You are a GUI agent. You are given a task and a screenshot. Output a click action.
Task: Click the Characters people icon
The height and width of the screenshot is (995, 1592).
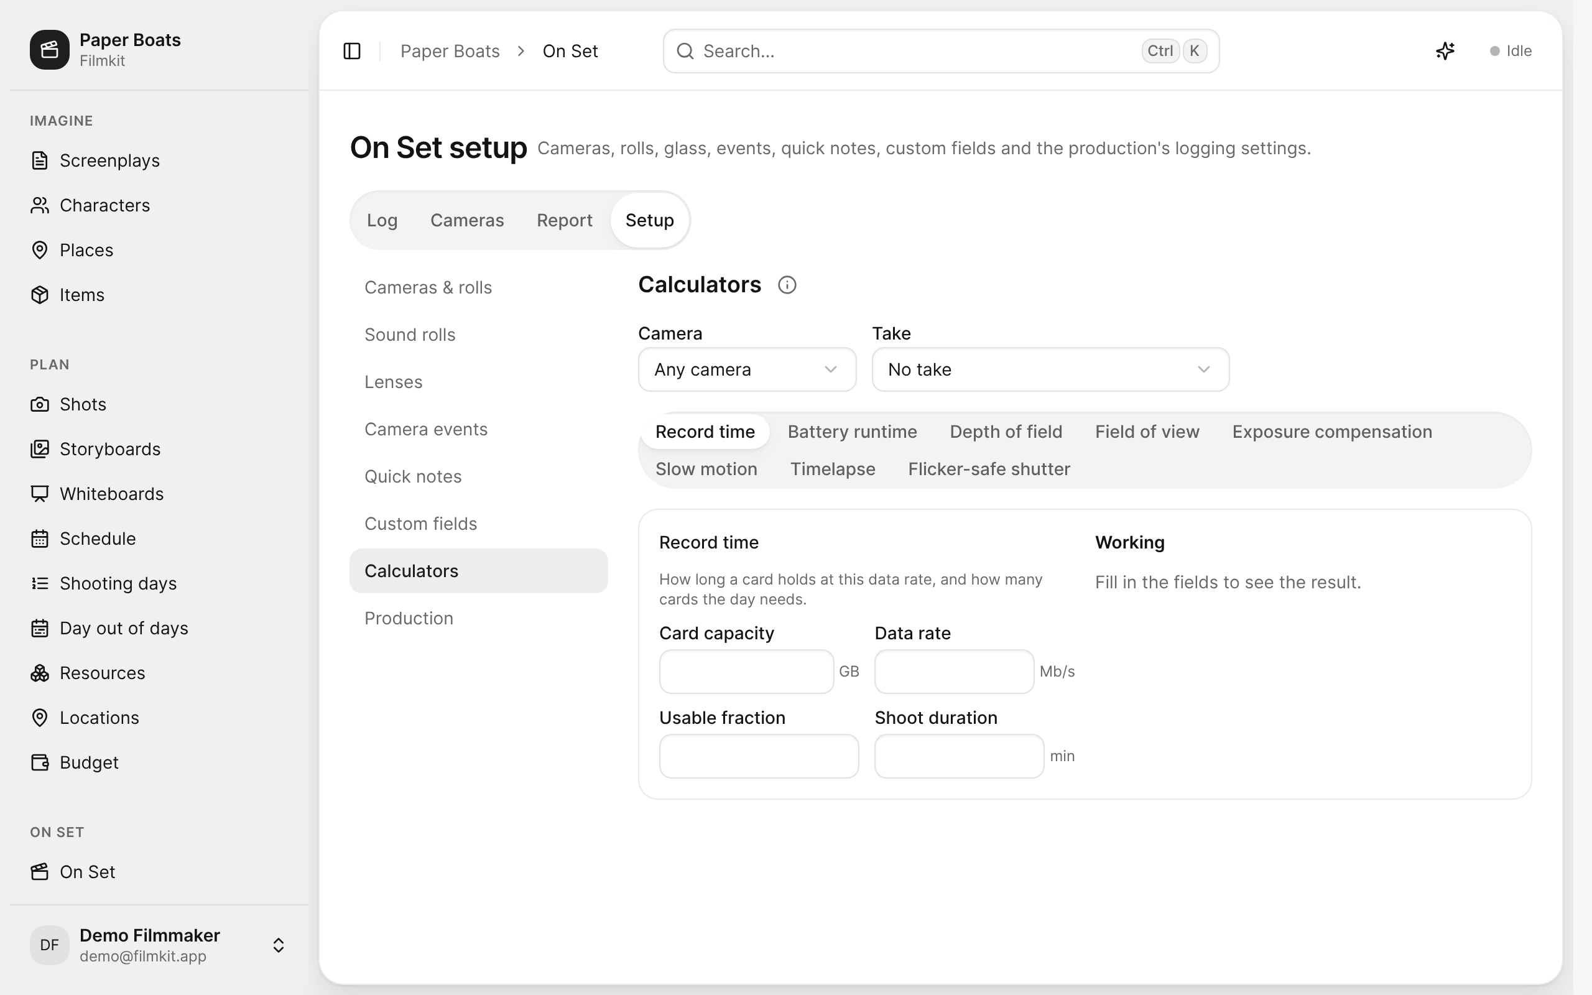[x=39, y=205]
